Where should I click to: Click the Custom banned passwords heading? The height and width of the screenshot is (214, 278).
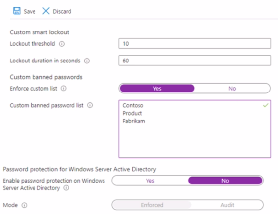(46, 77)
